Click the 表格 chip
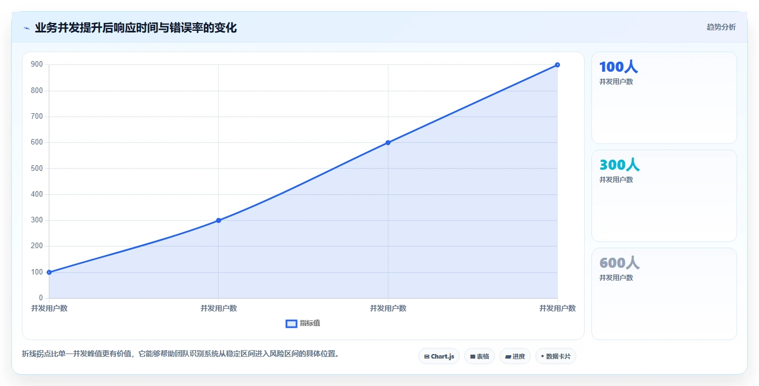This screenshot has height=386, width=759. pyautogui.click(x=479, y=356)
